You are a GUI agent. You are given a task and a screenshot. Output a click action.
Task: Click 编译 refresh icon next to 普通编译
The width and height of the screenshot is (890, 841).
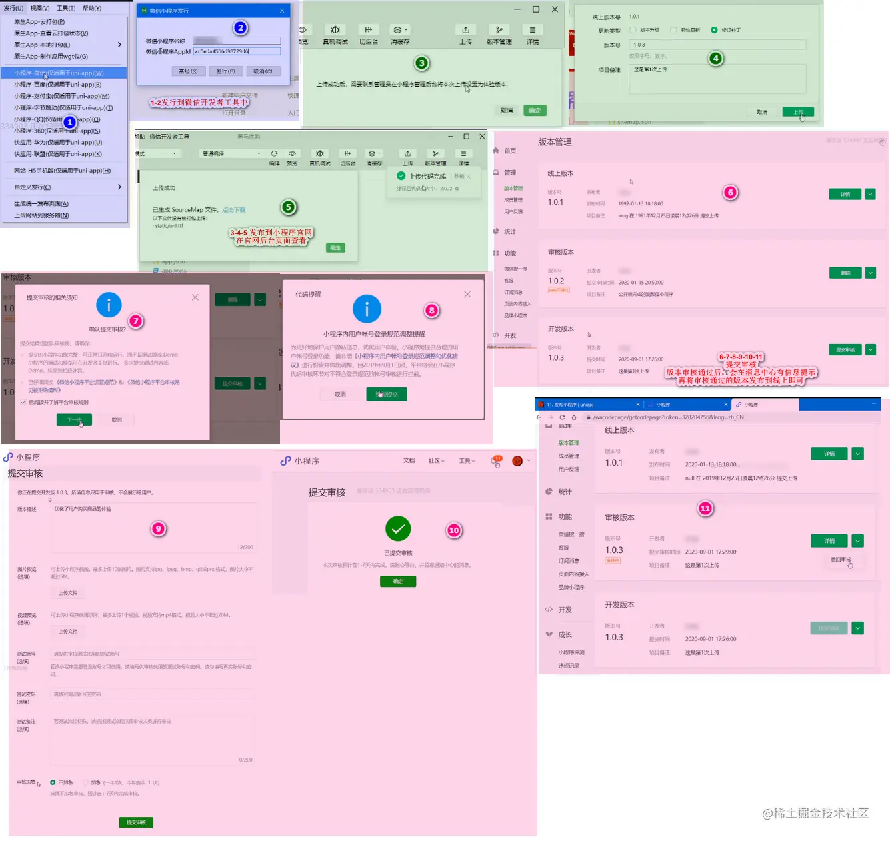(x=274, y=153)
